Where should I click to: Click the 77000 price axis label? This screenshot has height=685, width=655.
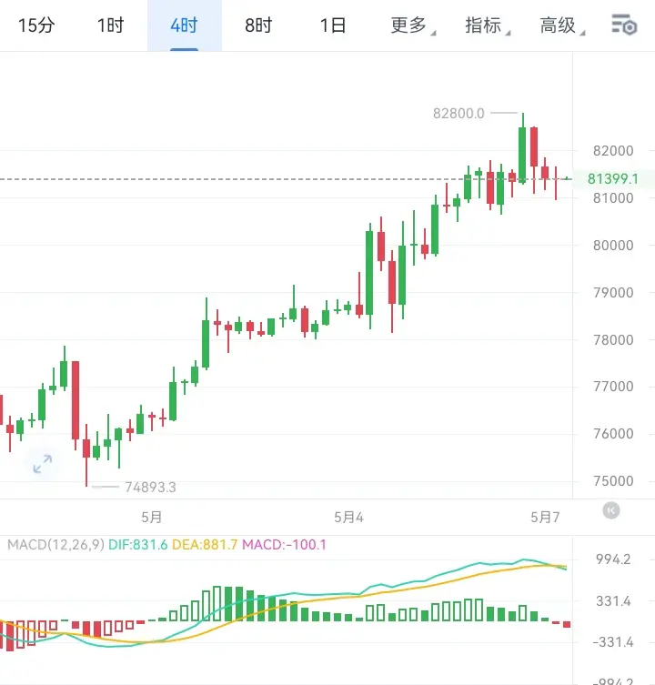click(x=613, y=387)
